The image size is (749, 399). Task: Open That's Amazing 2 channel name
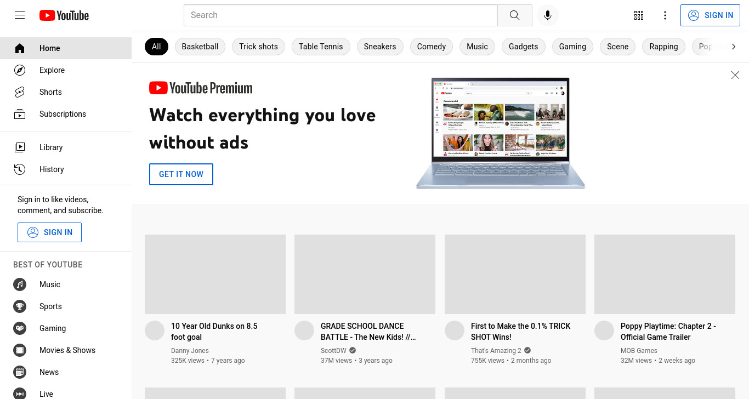pyautogui.click(x=496, y=351)
